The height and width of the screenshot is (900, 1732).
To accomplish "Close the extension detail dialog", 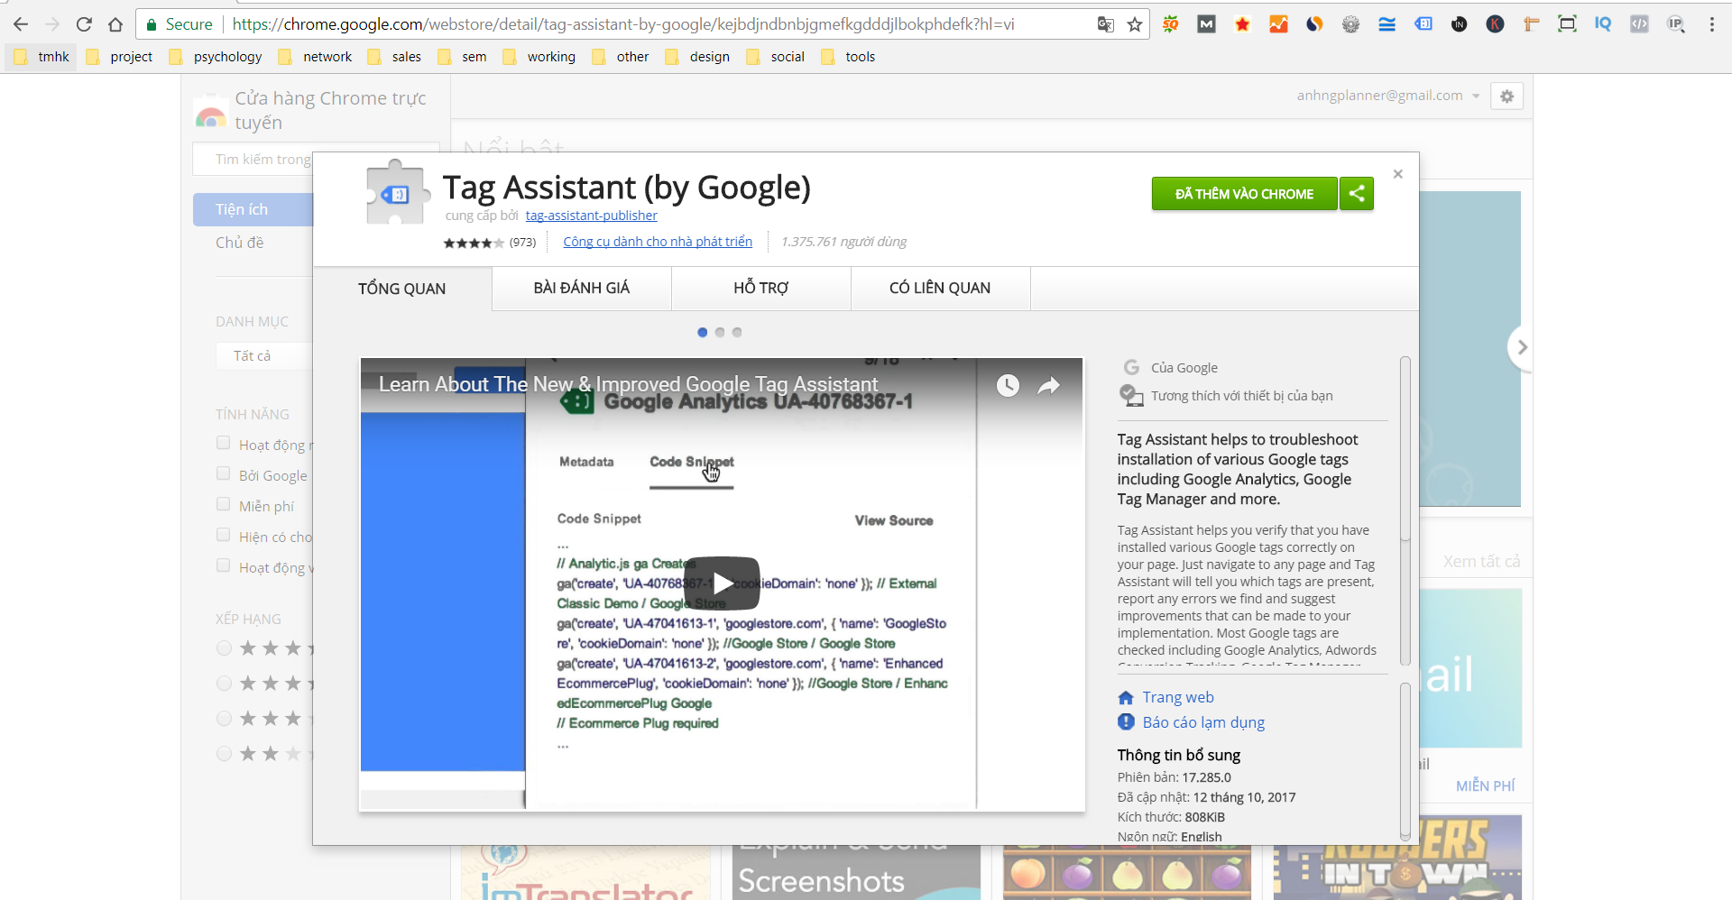I will [1398, 174].
